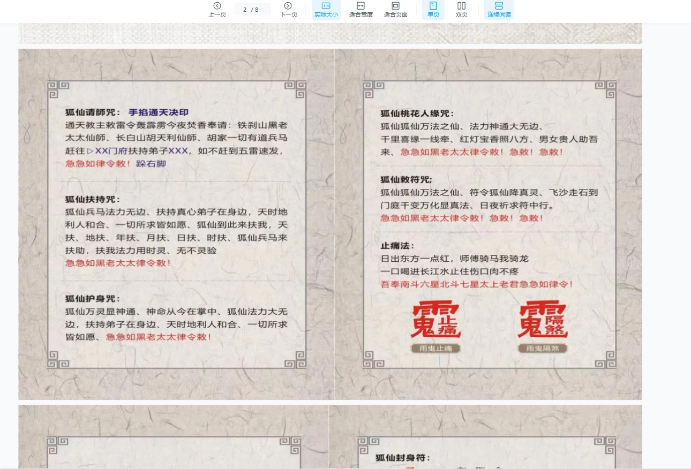Click the line starting 门庭千变万化显真法
Viewport: 691px width, 469px height.
(x=467, y=206)
